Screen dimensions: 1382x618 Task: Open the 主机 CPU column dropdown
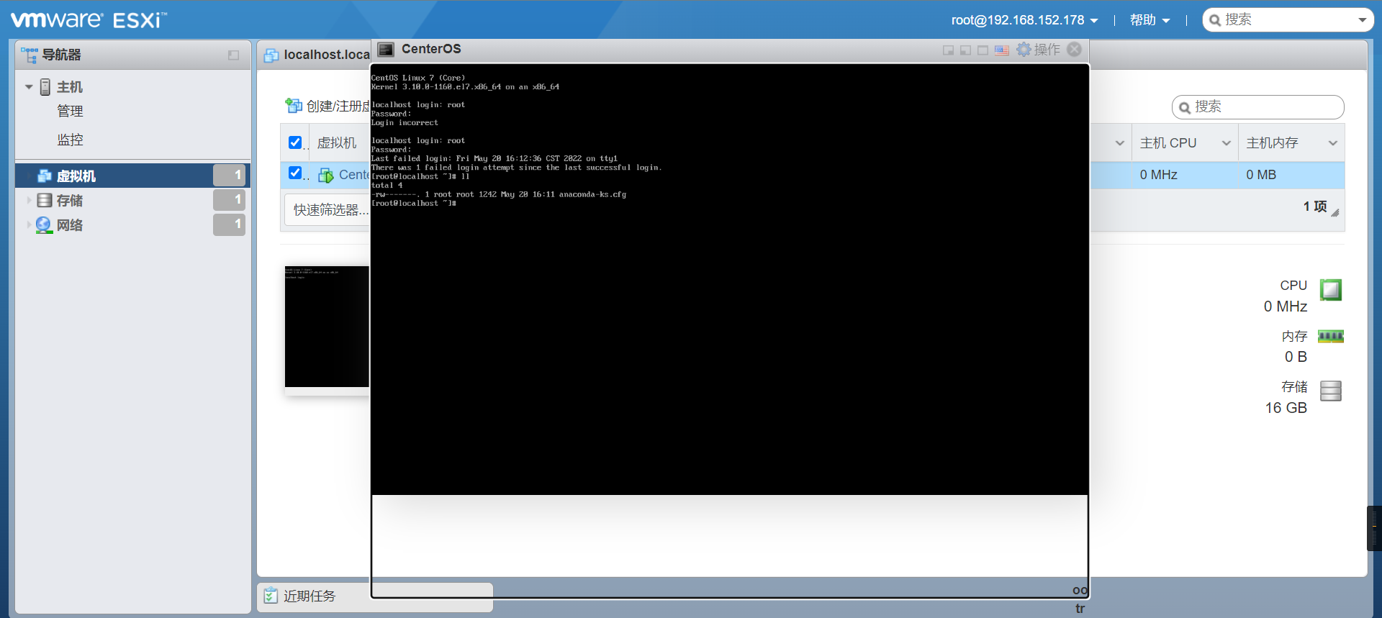1227,143
